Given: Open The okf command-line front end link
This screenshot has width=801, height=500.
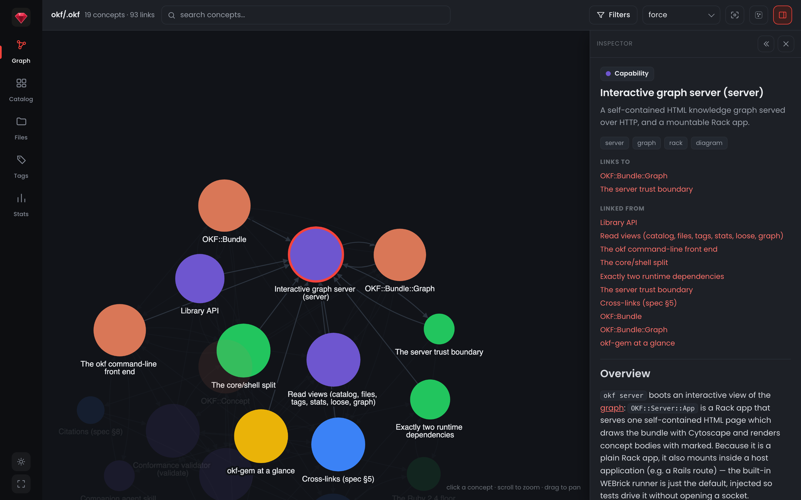Looking at the screenshot, I should 659,249.
